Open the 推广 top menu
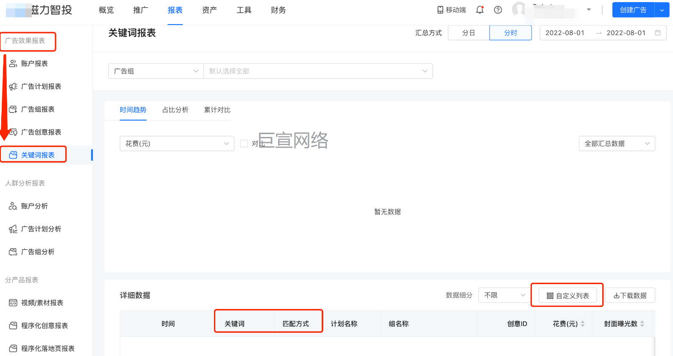Image resolution: width=673 pixels, height=356 pixels. coord(141,10)
